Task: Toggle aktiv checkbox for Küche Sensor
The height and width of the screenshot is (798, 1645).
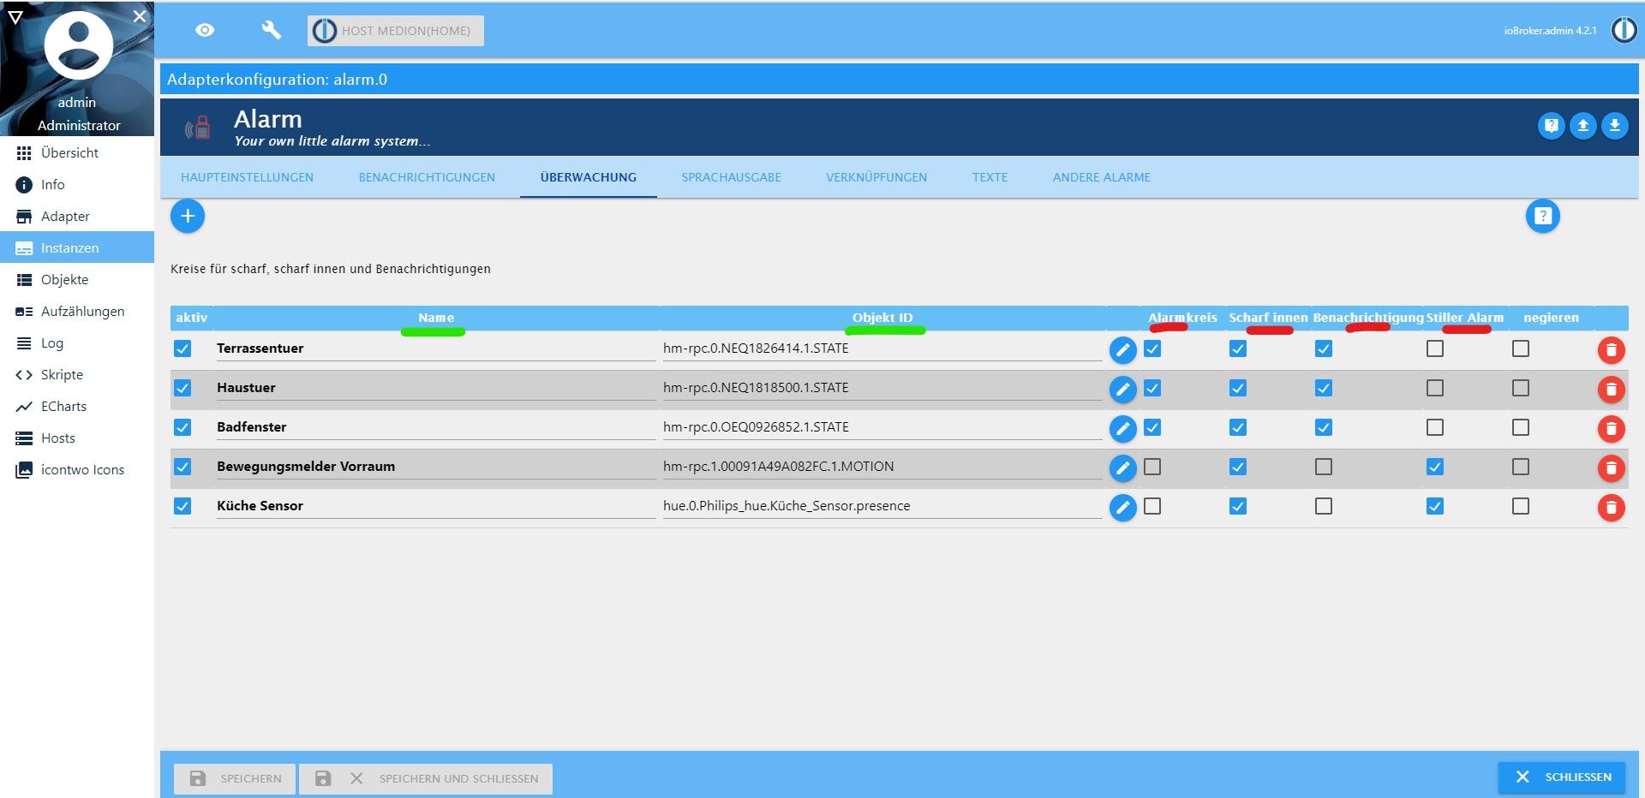Action: [x=182, y=506]
